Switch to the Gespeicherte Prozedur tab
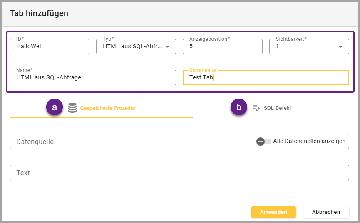This screenshot has height=223, width=360. pyautogui.click(x=107, y=108)
